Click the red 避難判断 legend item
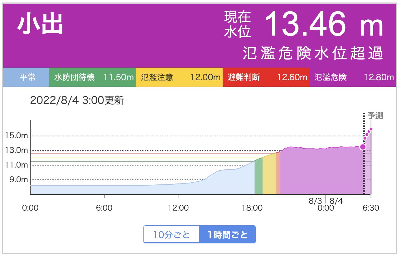 coord(266,77)
